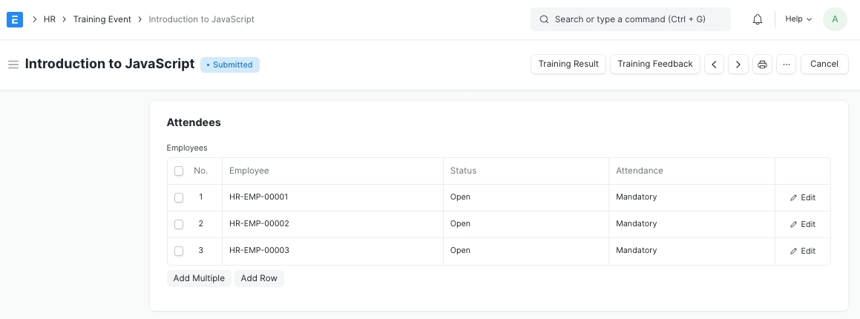Tick the checkbox for HR-EMP-00002
Viewport: 860px width, 319px height.
point(179,224)
